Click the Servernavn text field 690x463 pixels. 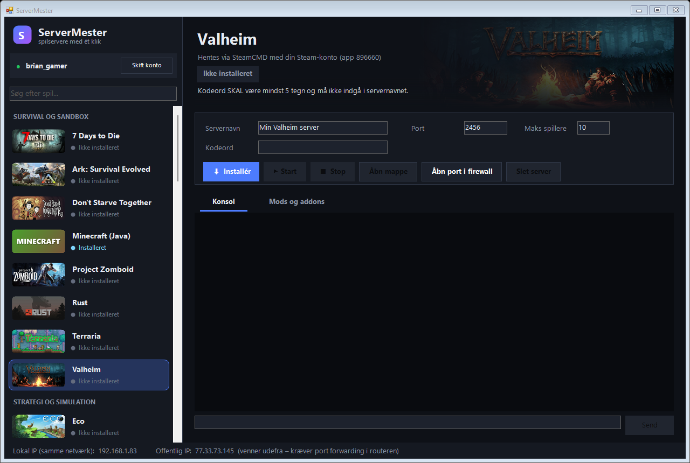[323, 128]
